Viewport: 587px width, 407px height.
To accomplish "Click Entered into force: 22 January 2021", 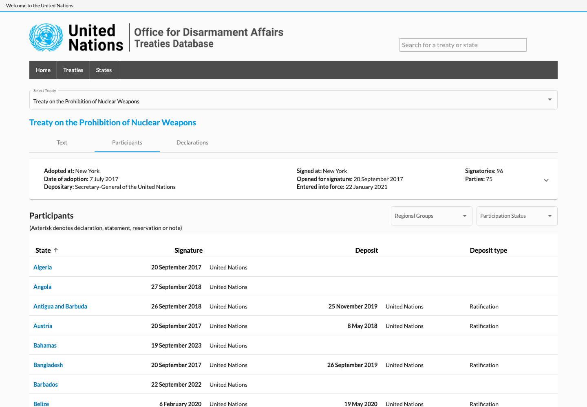I will point(342,187).
